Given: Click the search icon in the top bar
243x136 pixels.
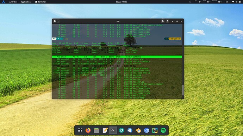Looking at the screenshot, I should (x=190, y=2).
